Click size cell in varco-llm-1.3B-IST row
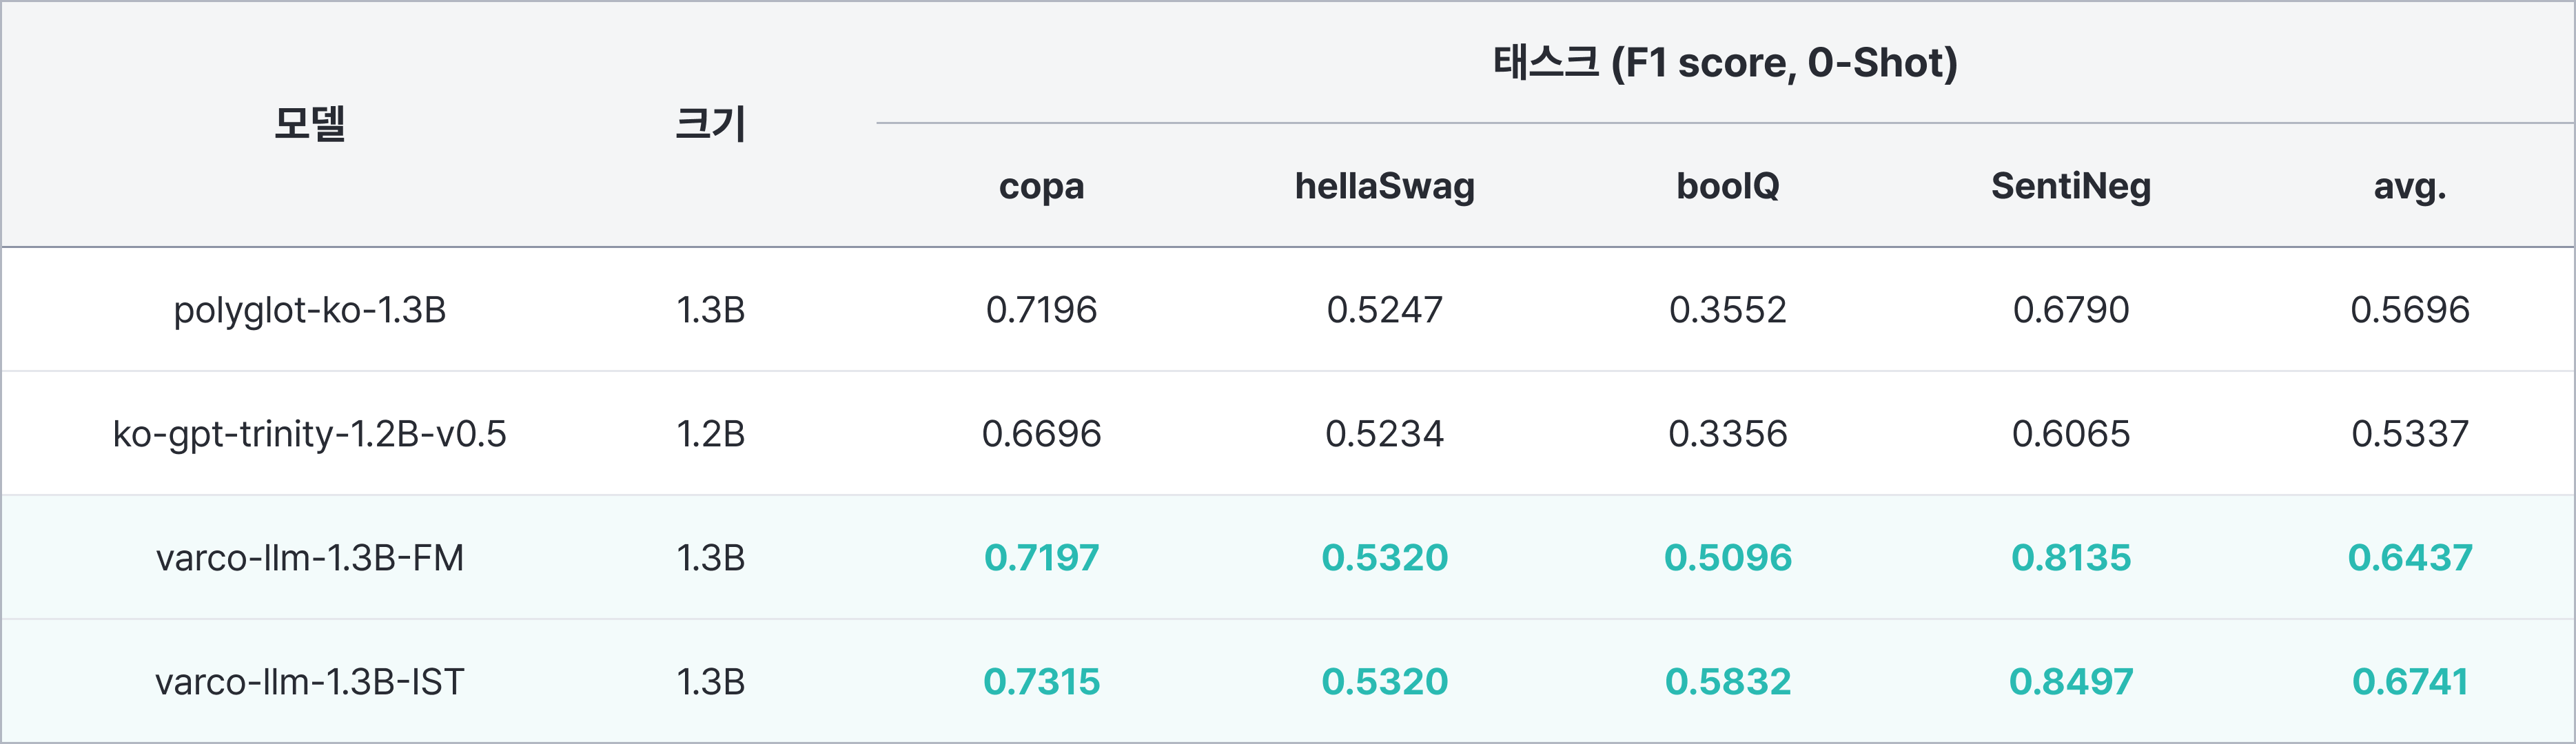This screenshot has height=744, width=2576. tap(710, 682)
